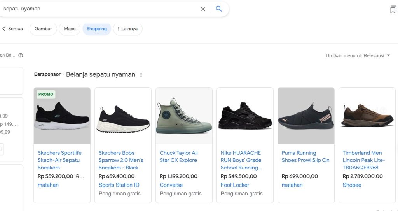
Task: Open Skechers Bobs Sparrow 2.0 link
Action: coord(121,160)
